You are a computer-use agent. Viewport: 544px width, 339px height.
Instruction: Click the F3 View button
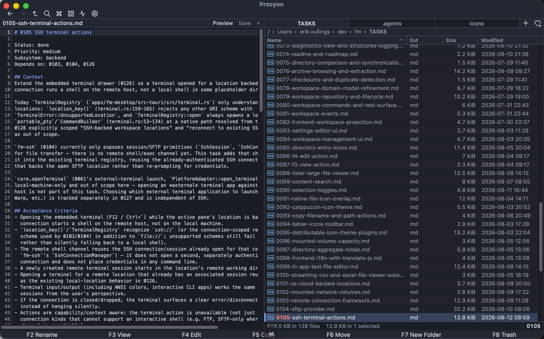119,335
